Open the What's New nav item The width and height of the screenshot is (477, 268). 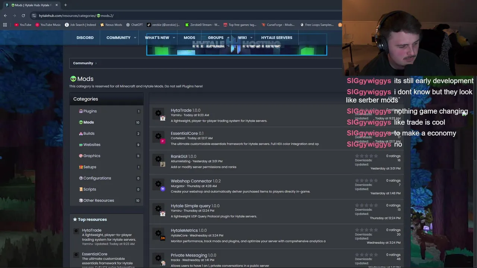[157, 38]
